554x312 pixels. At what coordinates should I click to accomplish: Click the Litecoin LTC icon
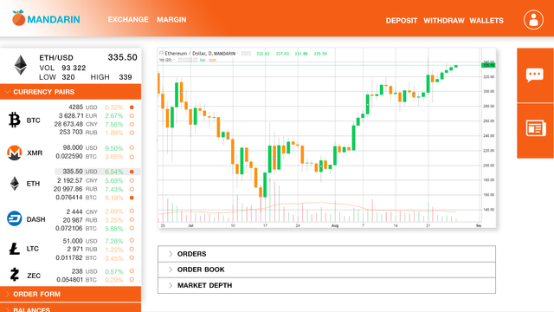(15, 249)
